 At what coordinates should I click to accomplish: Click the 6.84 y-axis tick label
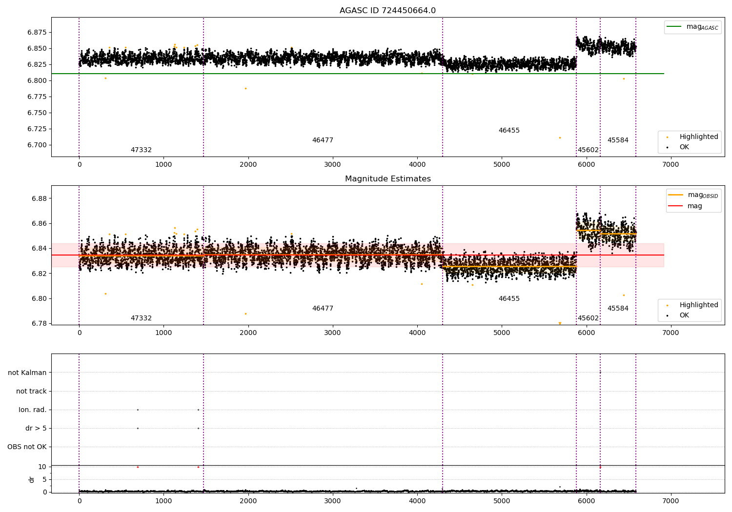(x=39, y=248)
